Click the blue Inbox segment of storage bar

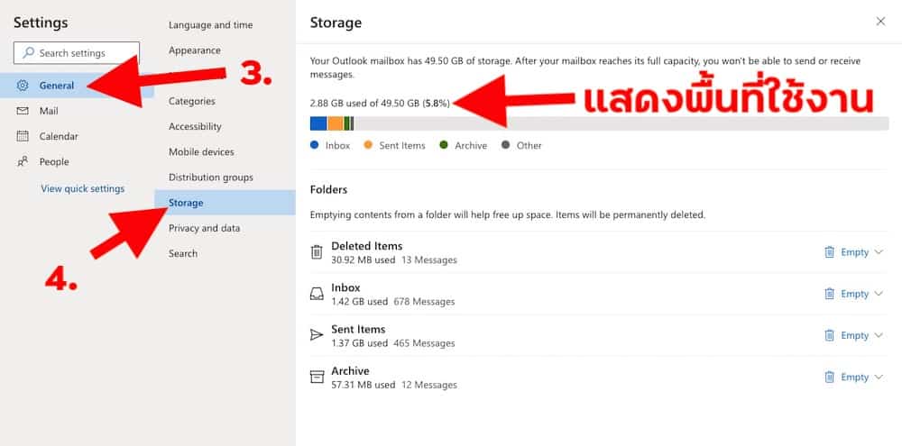point(318,123)
